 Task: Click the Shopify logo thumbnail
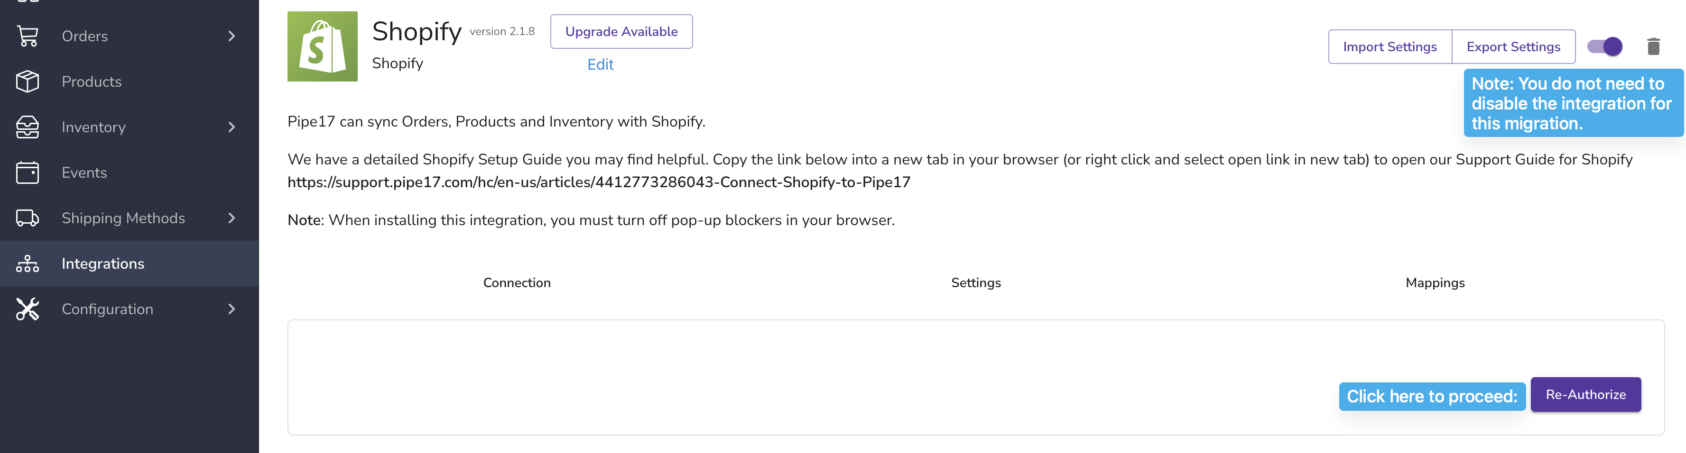point(323,46)
